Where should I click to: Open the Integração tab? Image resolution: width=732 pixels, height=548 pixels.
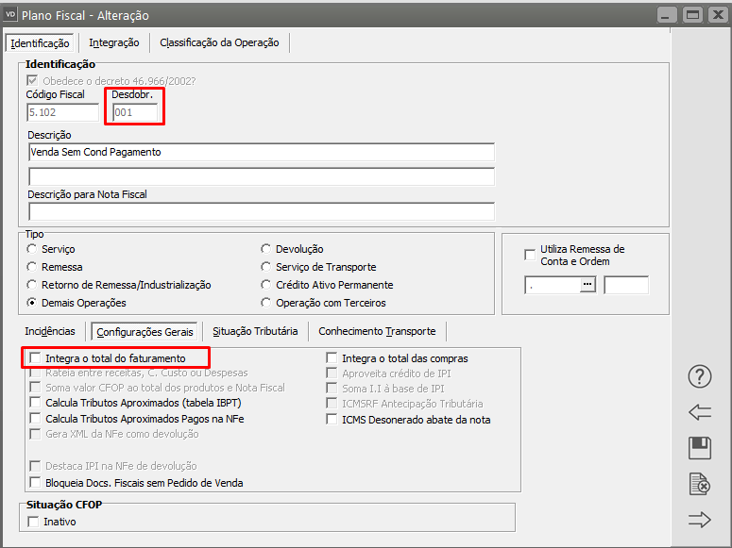(x=114, y=42)
